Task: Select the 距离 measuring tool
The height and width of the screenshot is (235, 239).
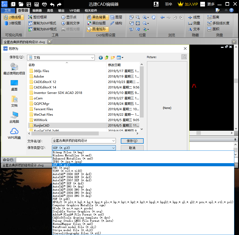Action: 213,17
